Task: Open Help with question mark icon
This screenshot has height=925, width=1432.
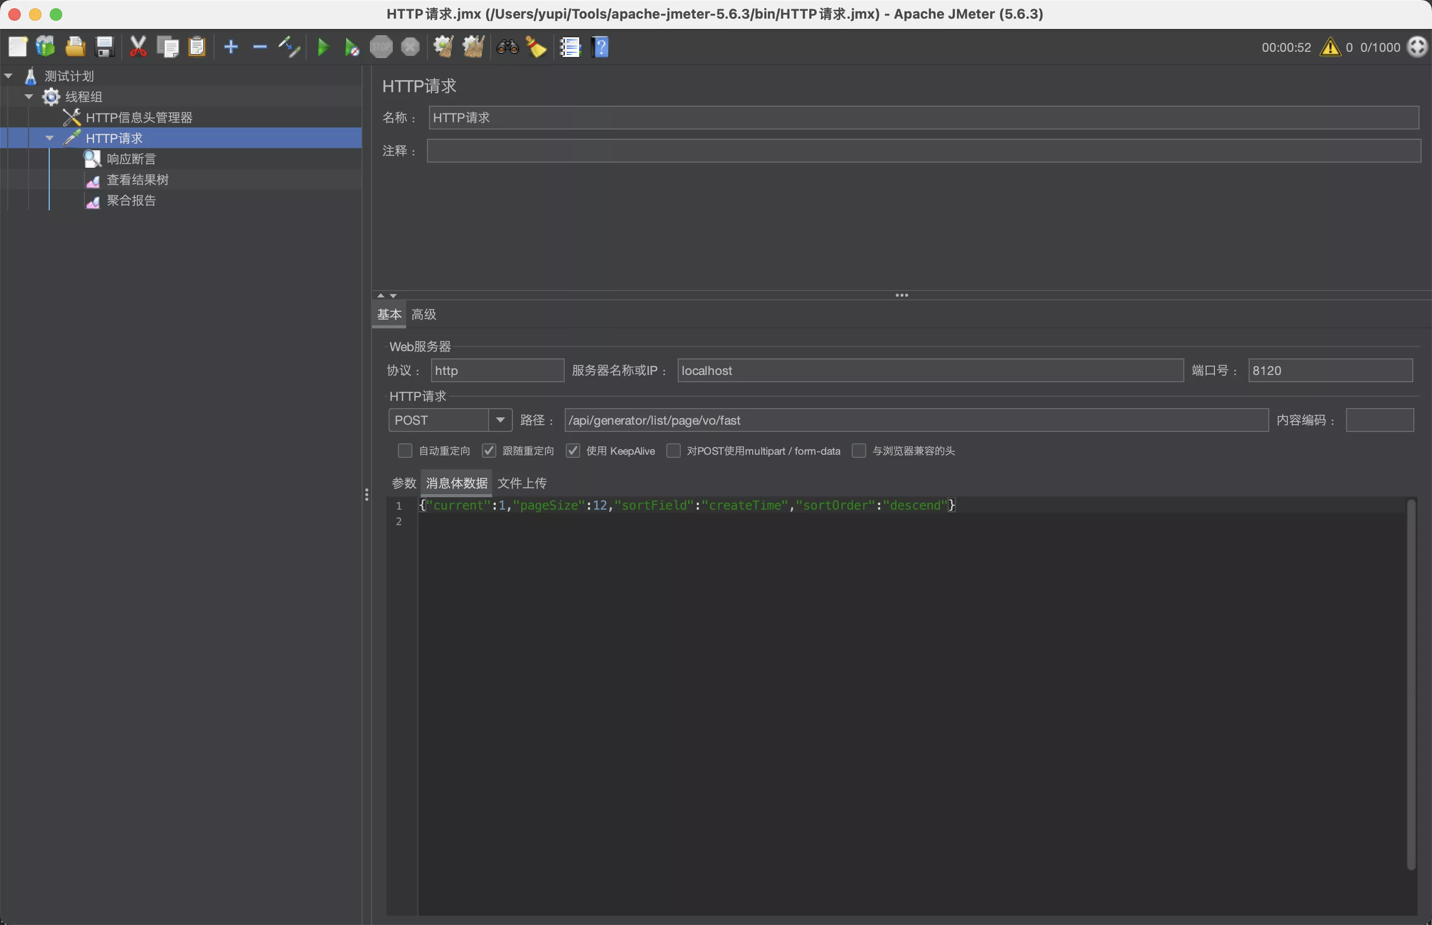Action: pyautogui.click(x=600, y=46)
